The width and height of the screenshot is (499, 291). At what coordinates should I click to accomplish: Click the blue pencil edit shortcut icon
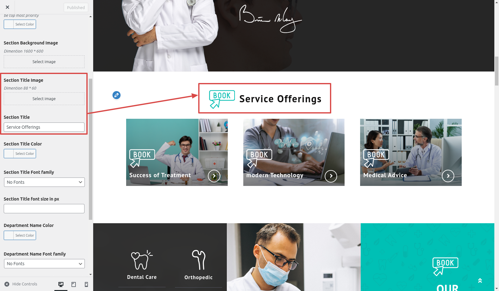(x=117, y=95)
